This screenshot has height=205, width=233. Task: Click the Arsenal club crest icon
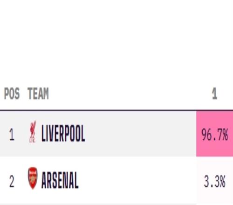click(33, 178)
